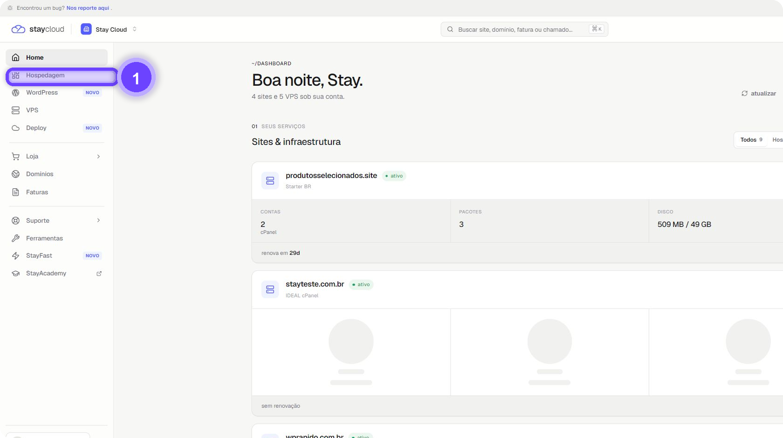This screenshot has height=438, width=783.
Task: Click the search field for sites and domains
Action: coord(524,29)
